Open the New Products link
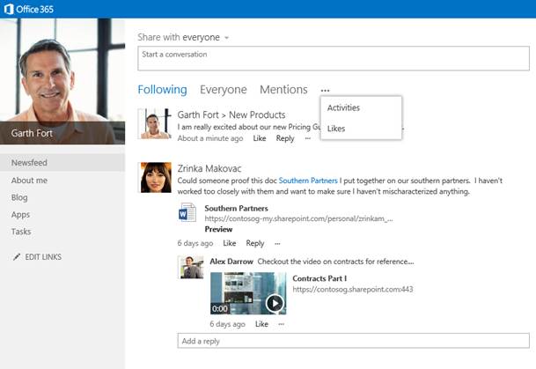The height and width of the screenshot is (369, 536). tap(257, 114)
